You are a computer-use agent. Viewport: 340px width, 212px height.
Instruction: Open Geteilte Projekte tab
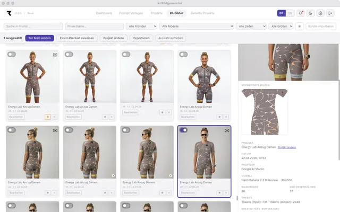(202, 13)
